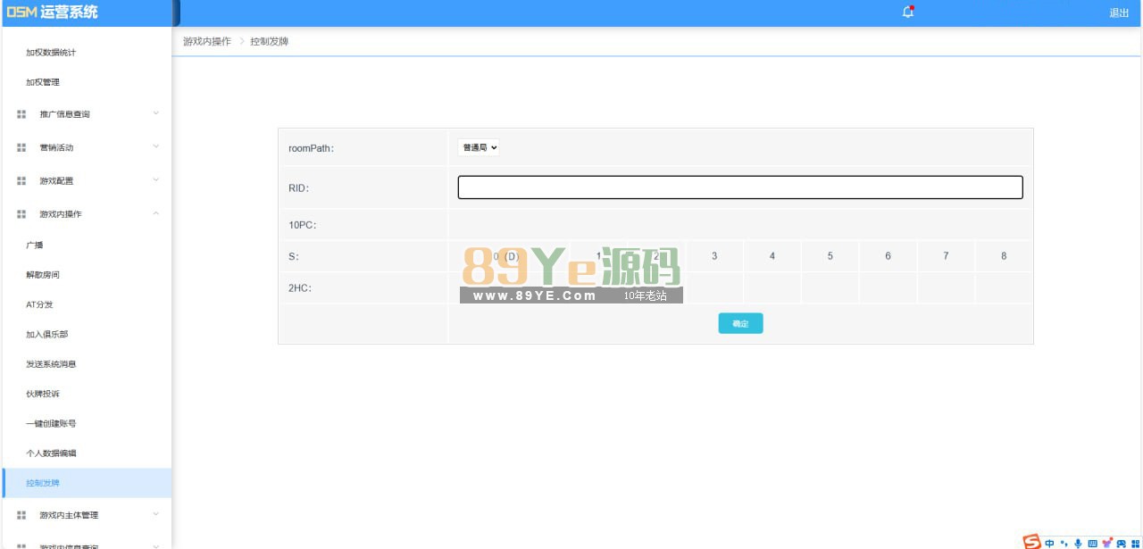Click the grid icon beside 推广信息查询

21,114
